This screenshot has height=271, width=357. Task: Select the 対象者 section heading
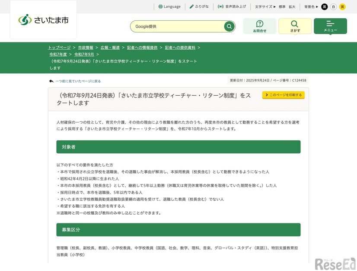(178, 147)
